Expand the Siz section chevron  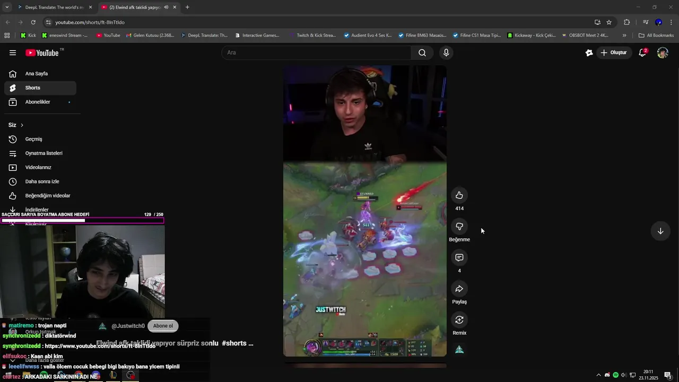[x=22, y=125]
